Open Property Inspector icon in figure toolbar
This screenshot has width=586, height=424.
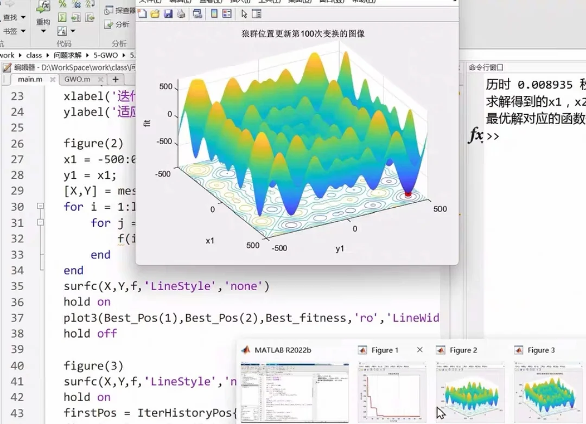point(257,14)
